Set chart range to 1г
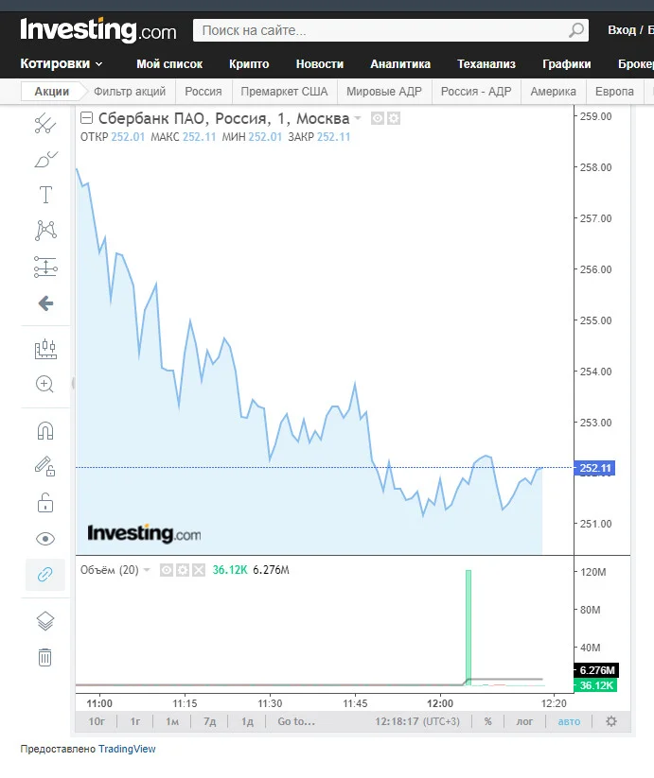The image size is (654, 778). tap(135, 721)
